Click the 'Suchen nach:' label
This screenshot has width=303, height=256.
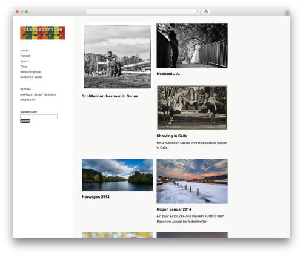point(29,112)
